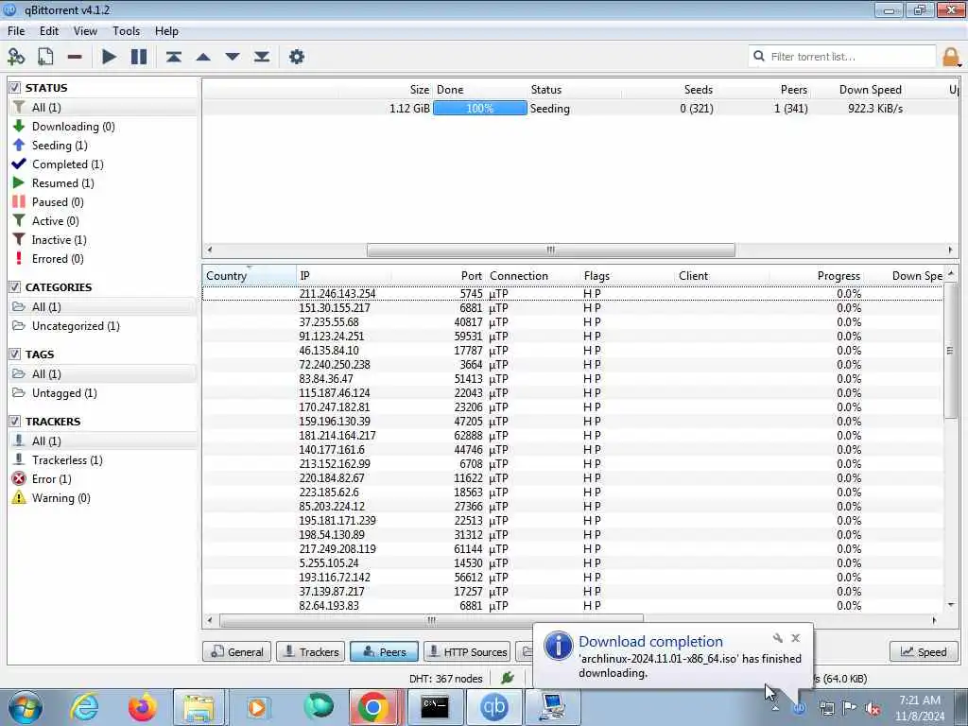This screenshot has width=968, height=726.
Task: Select peer row 211.246.143.254
Action: (572, 294)
